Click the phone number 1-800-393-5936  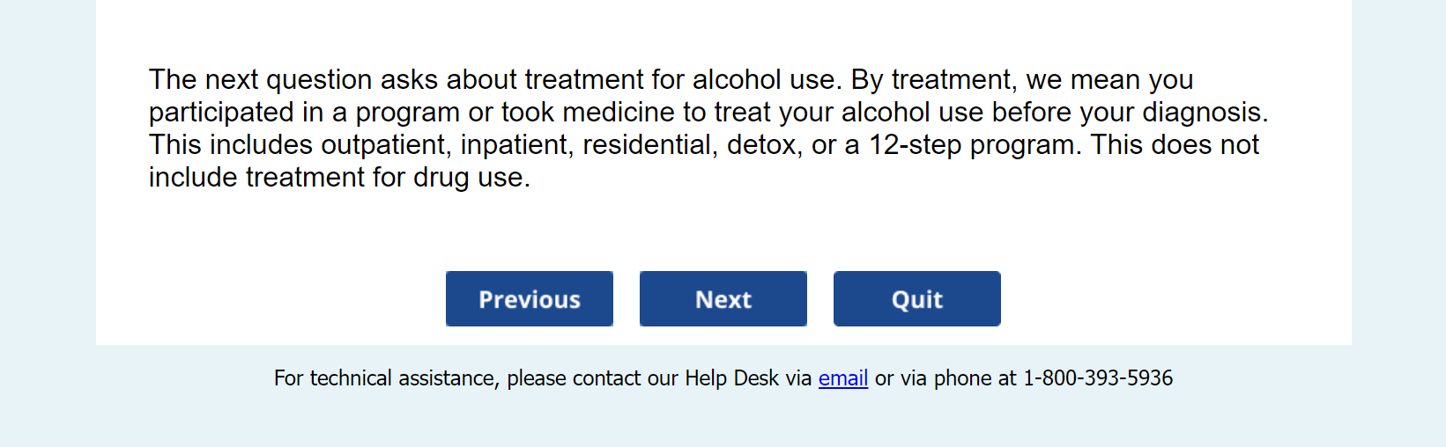(1097, 378)
